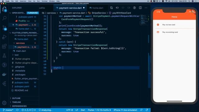Open the editor More Actions ellipsis
Image resolution: width=199 pixels, height=112 pixels.
pos(146,8)
